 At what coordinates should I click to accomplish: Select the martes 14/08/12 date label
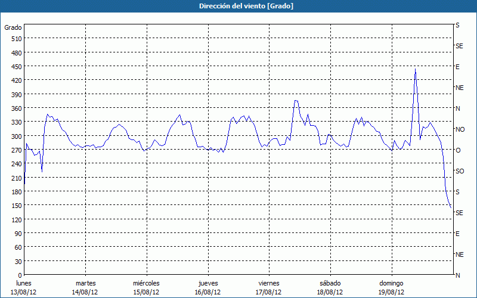(x=85, y=287)
